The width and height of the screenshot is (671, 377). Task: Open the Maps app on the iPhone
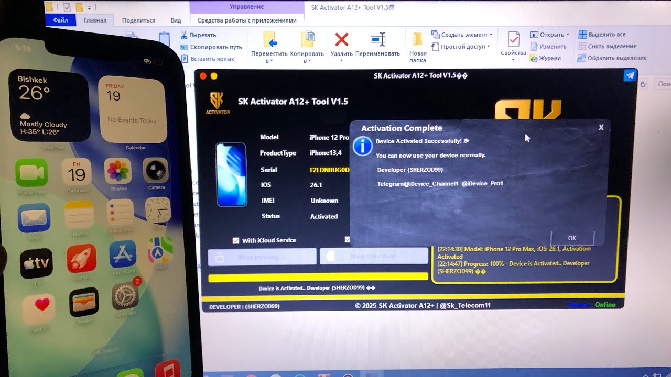[160, 250]
